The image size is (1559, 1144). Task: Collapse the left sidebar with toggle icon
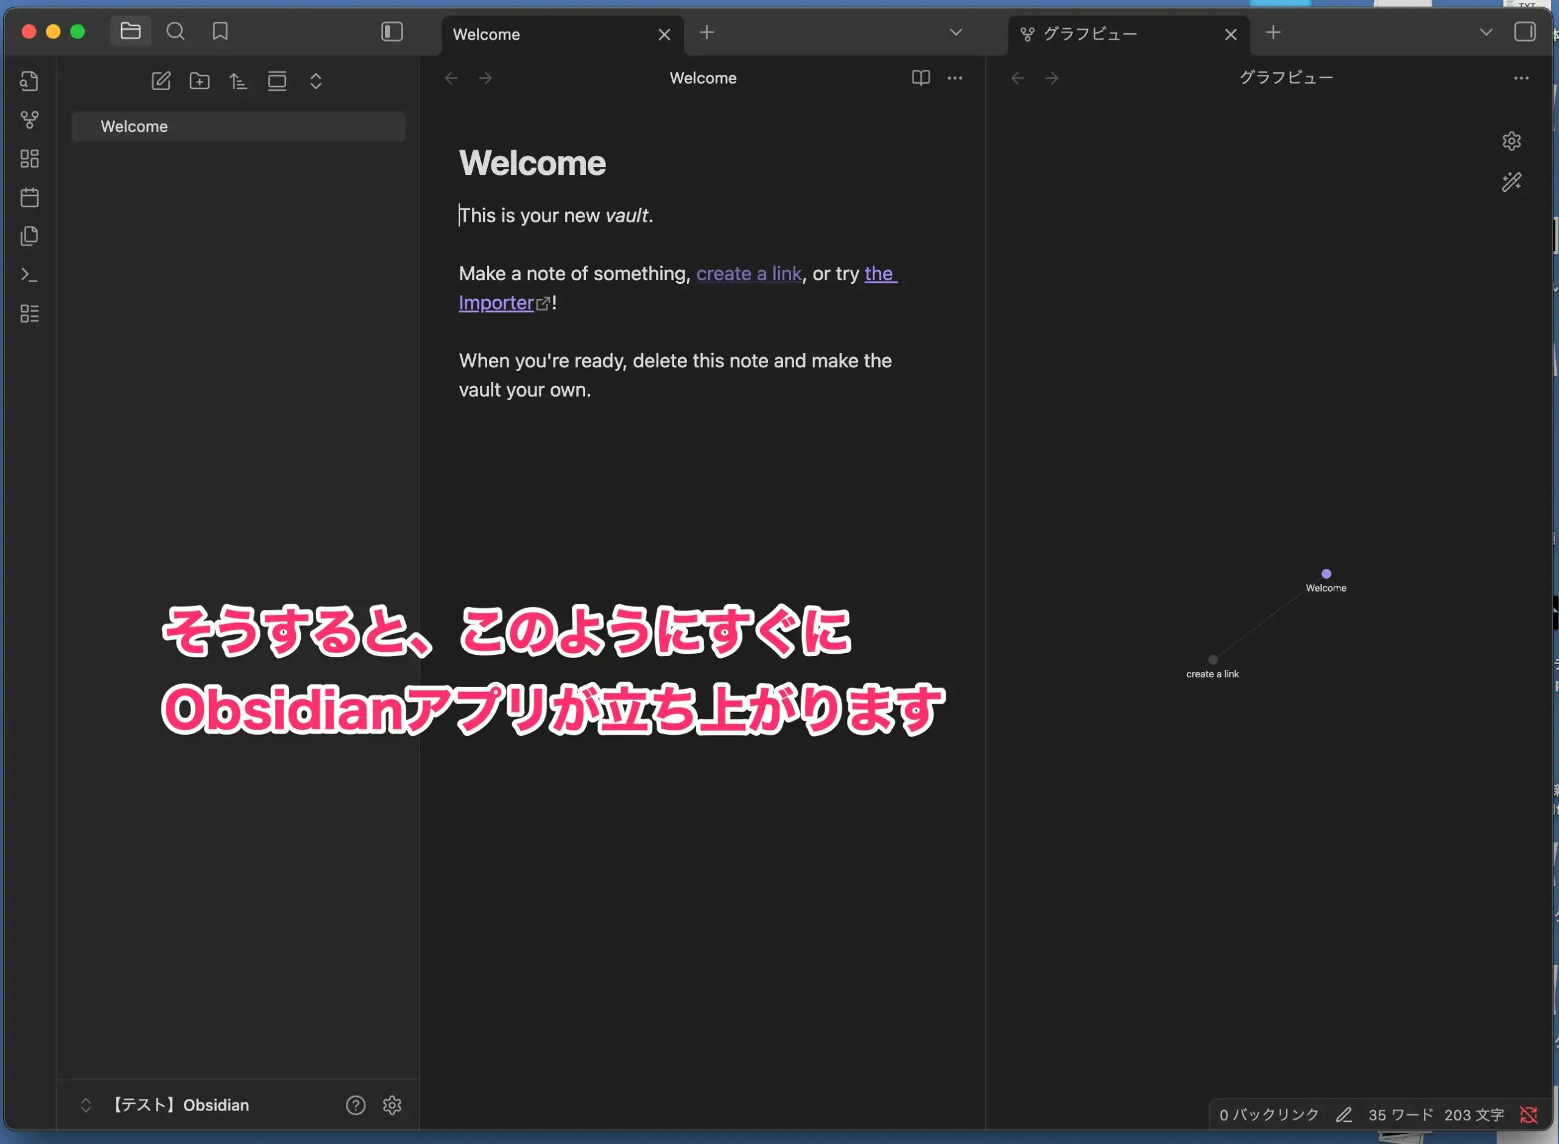pos(392,32)
